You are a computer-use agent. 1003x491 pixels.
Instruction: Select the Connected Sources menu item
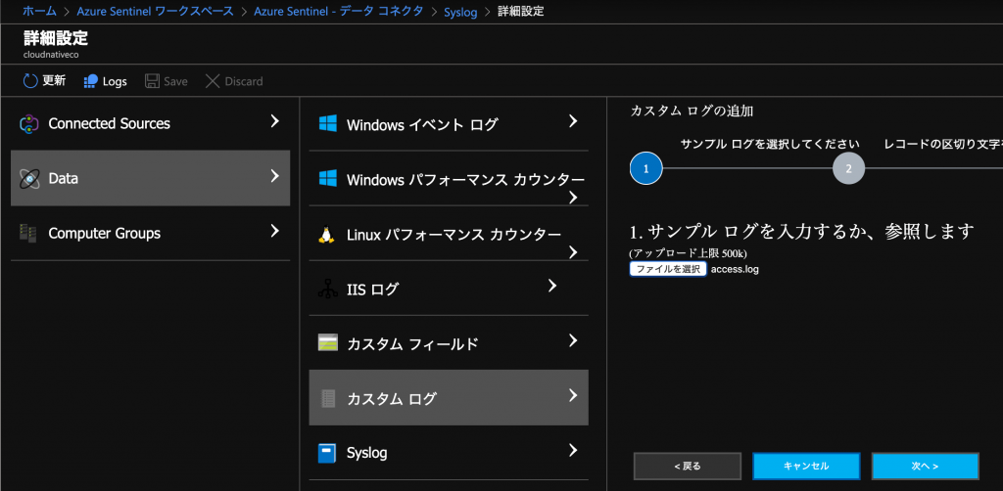[x=150, y=123]
